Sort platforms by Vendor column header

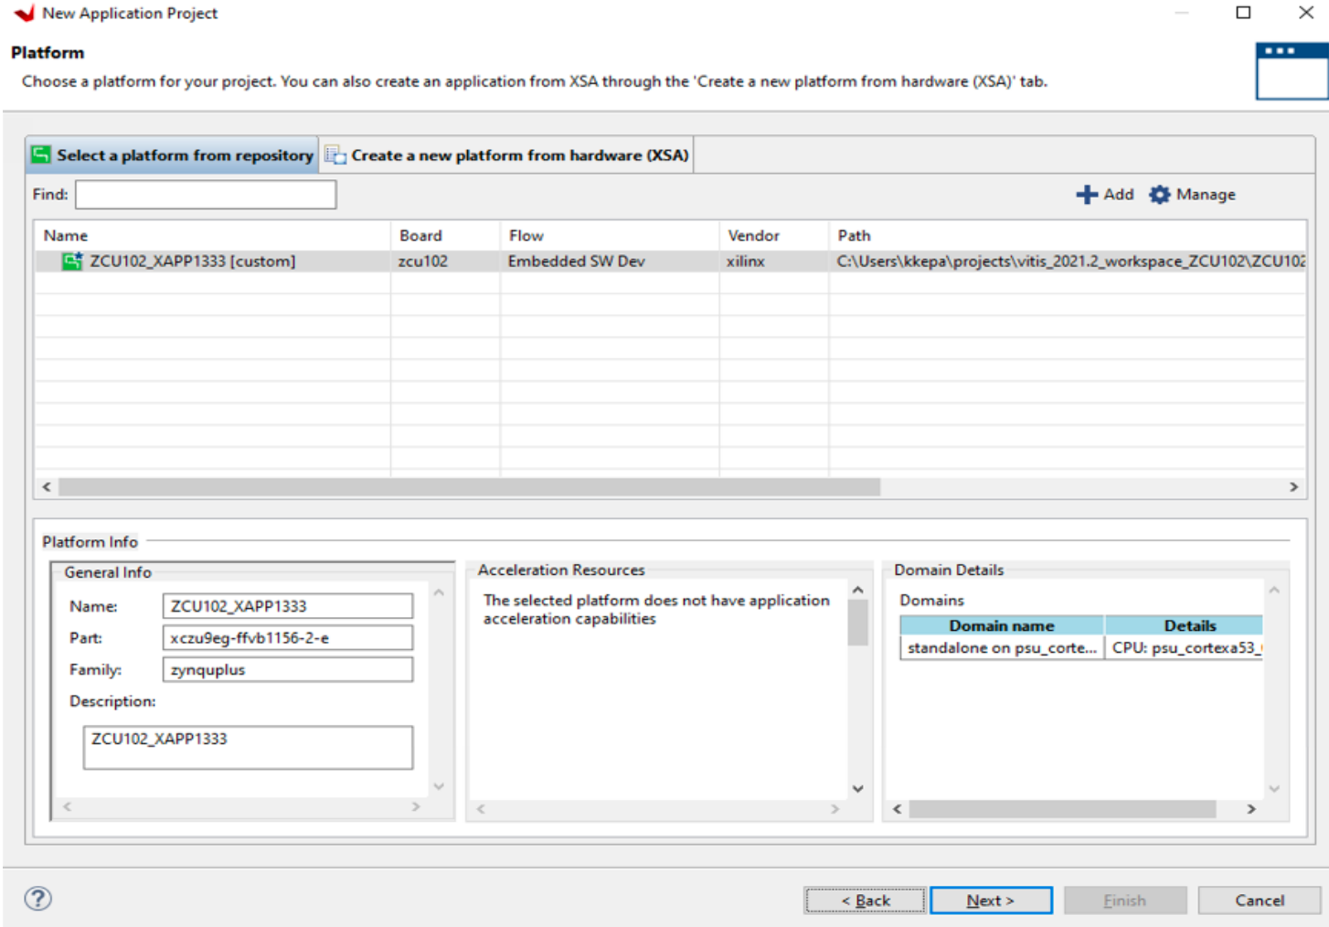[774, 236]
